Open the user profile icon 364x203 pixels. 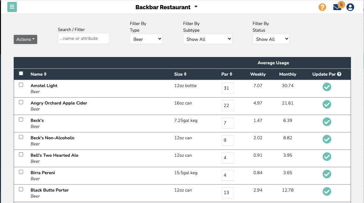(350, 7)
